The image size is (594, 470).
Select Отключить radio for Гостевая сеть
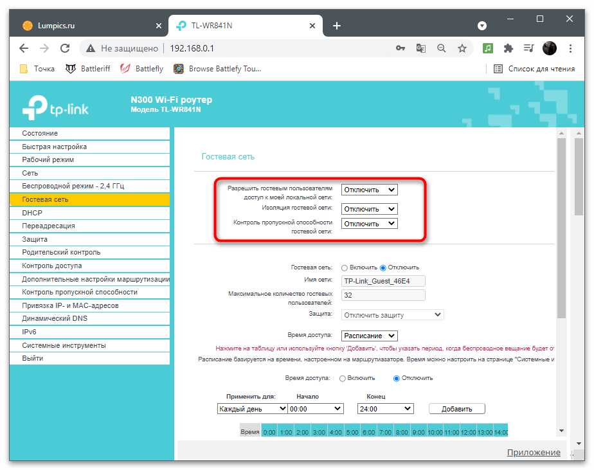coord(384,267)
